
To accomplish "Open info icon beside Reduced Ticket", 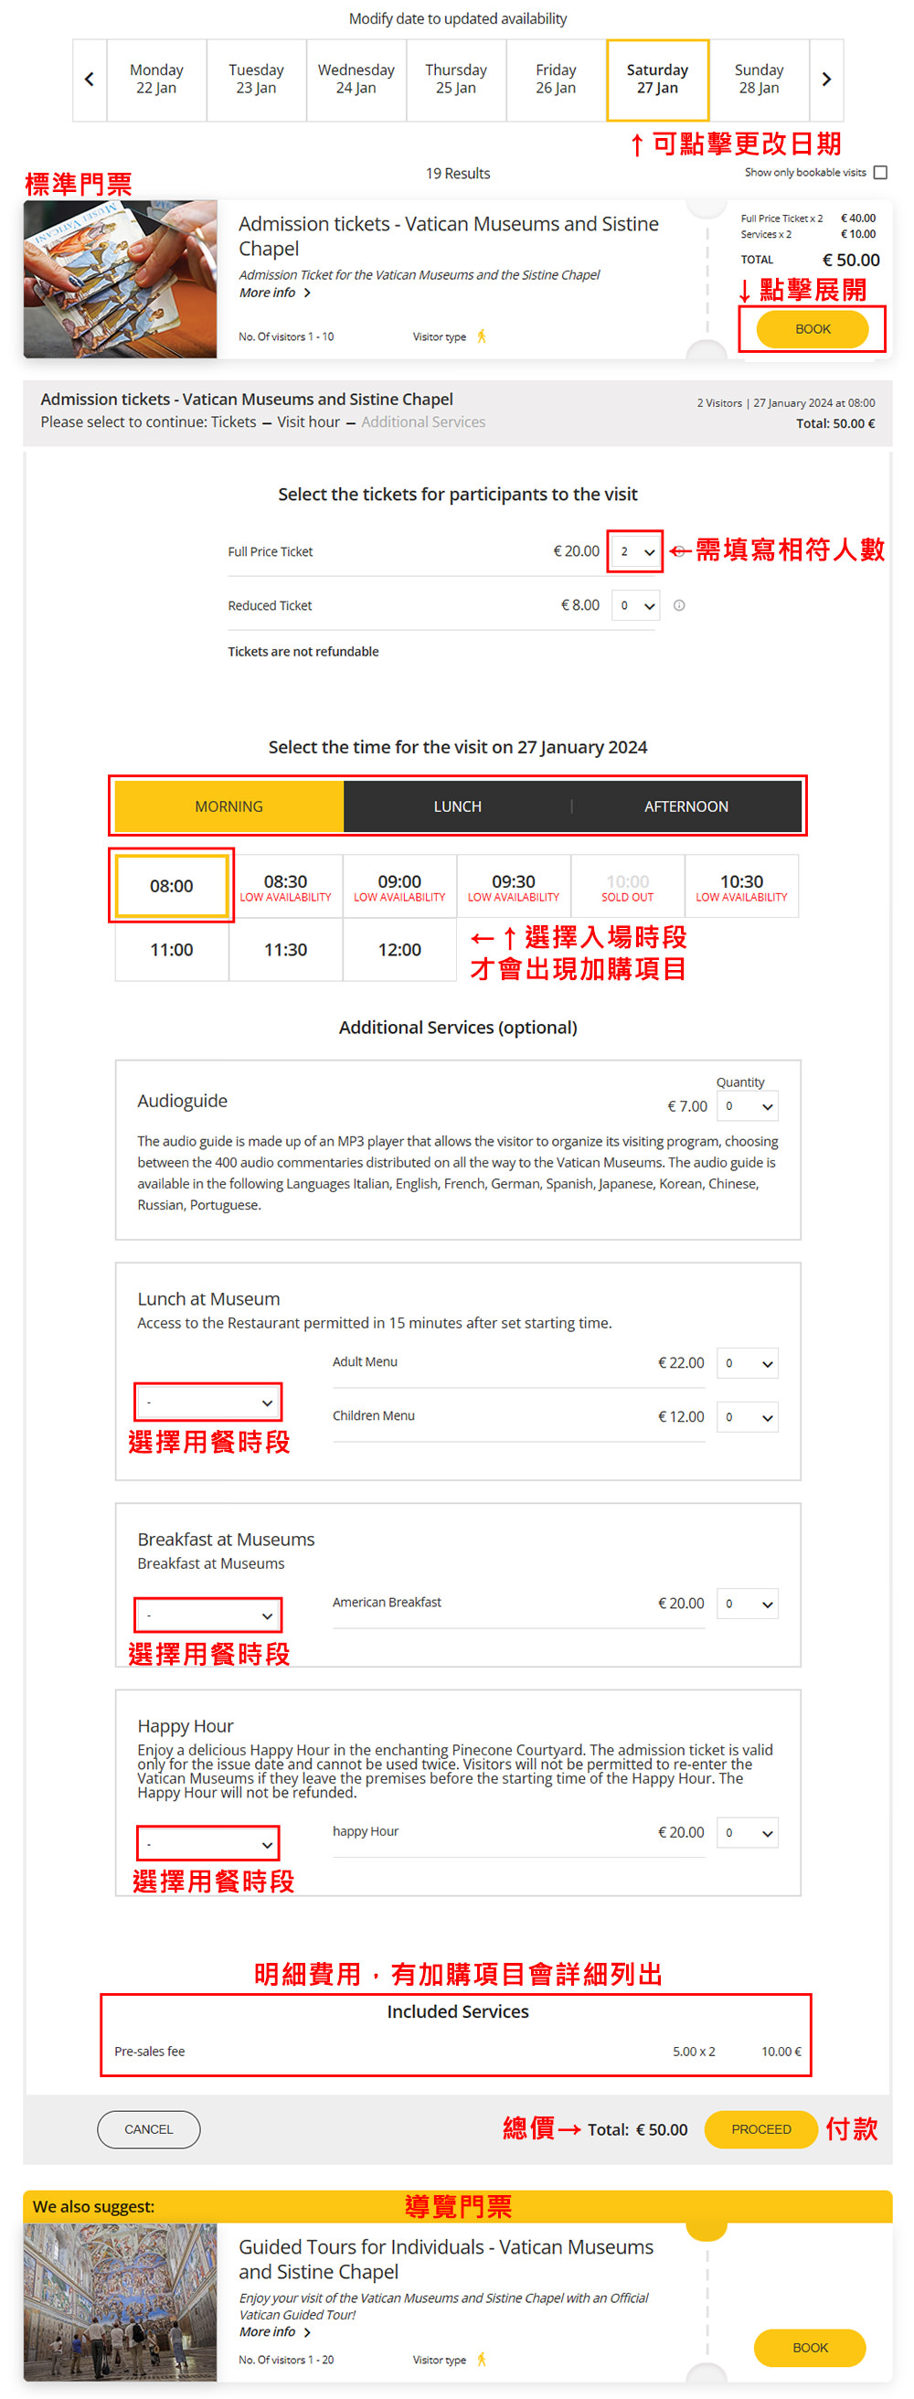I will [x=679, y=605].
